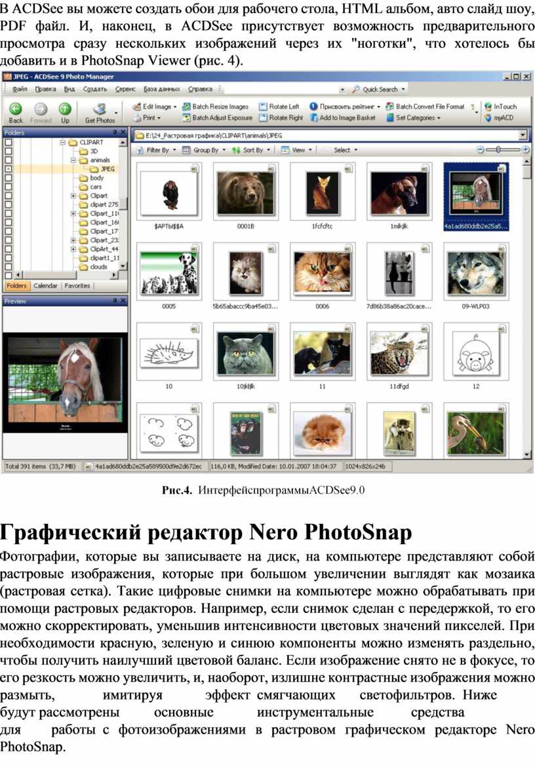
Task: Click the Rotate Right tool
Action: [x=281, y=118]
